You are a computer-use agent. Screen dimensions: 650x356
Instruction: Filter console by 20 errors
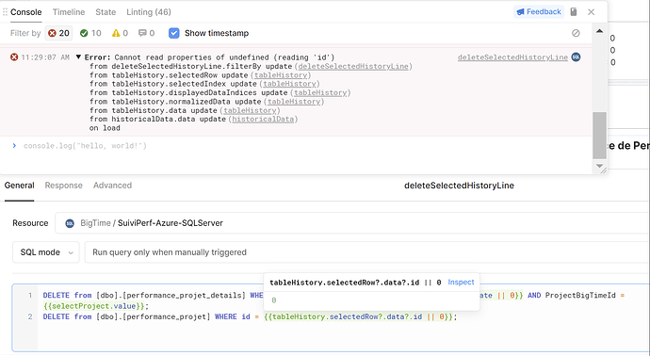tap(58, 33)
